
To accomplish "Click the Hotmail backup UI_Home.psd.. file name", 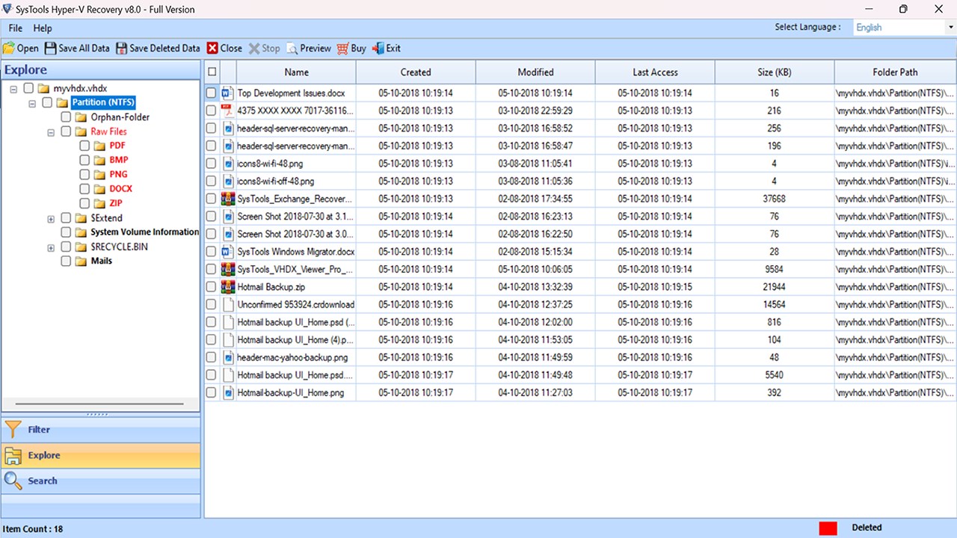I will (x=296, y=375).
